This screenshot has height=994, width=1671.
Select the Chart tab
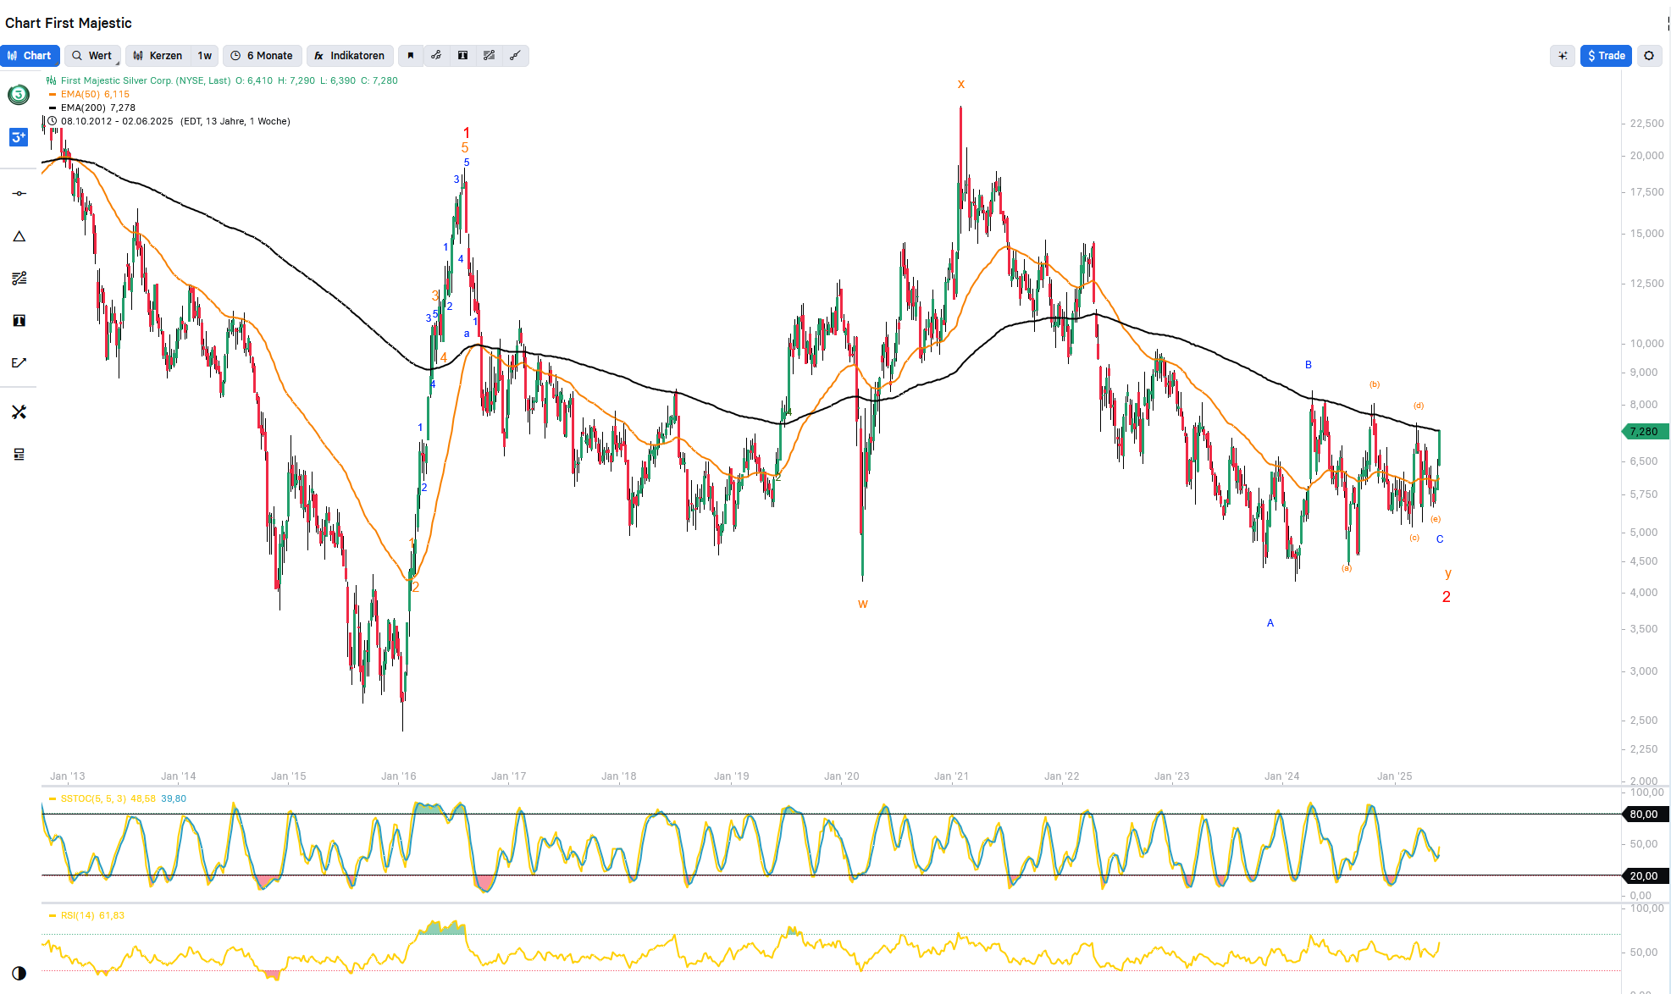pos(30,56)
